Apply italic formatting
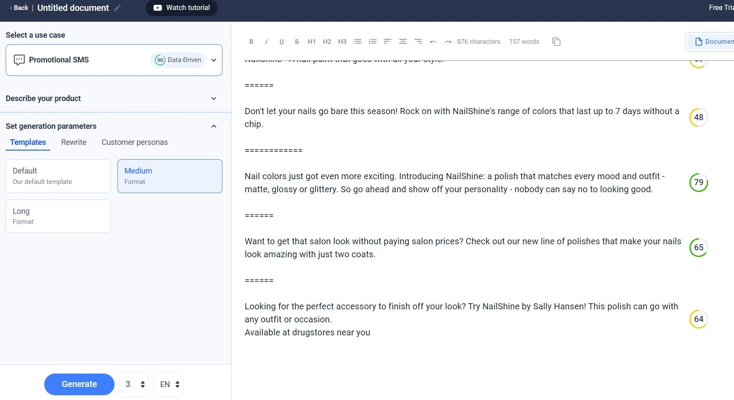Viewport: 734px width, 400px height. (x=266, y=42)
